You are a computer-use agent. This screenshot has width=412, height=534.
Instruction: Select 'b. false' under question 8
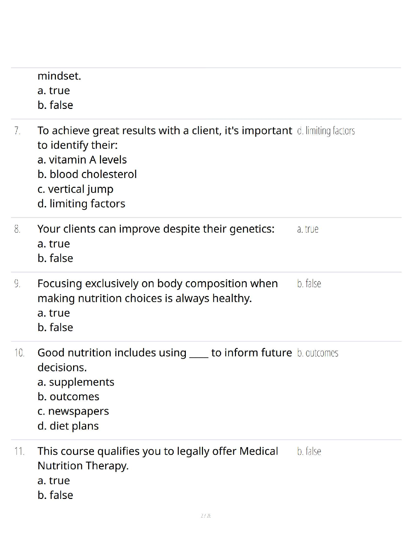[55, 258]
